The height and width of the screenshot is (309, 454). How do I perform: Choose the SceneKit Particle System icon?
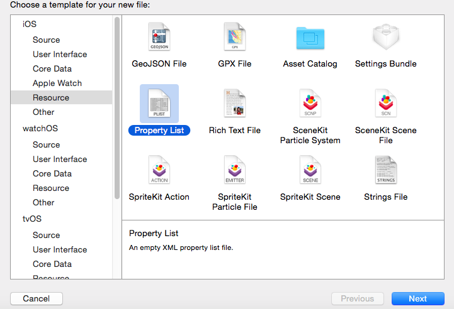(310, 104)
